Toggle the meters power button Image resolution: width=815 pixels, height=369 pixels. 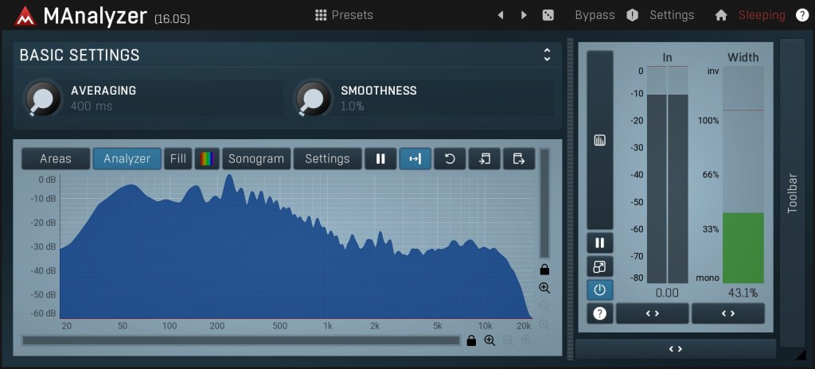pos(600,290)
